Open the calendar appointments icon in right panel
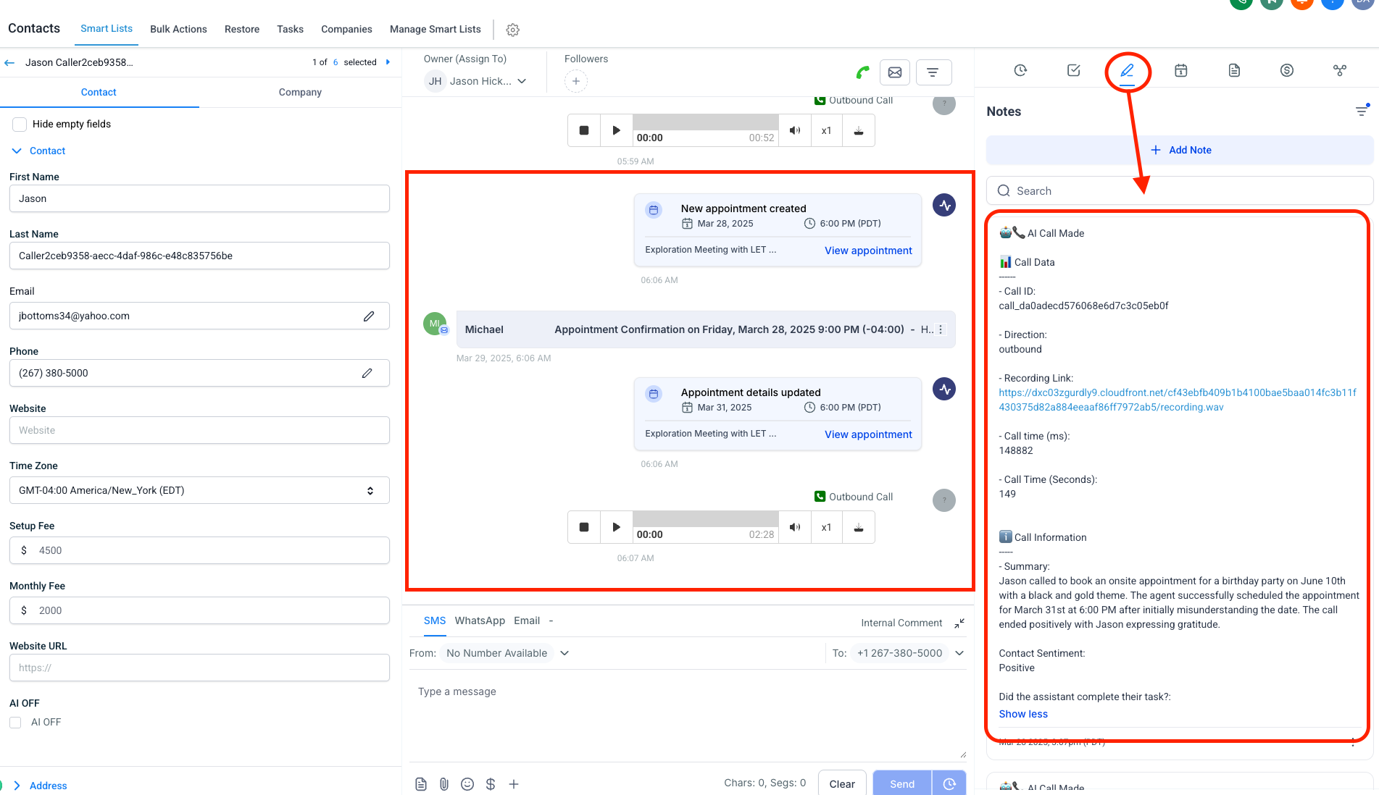 tap(1180, 70)
